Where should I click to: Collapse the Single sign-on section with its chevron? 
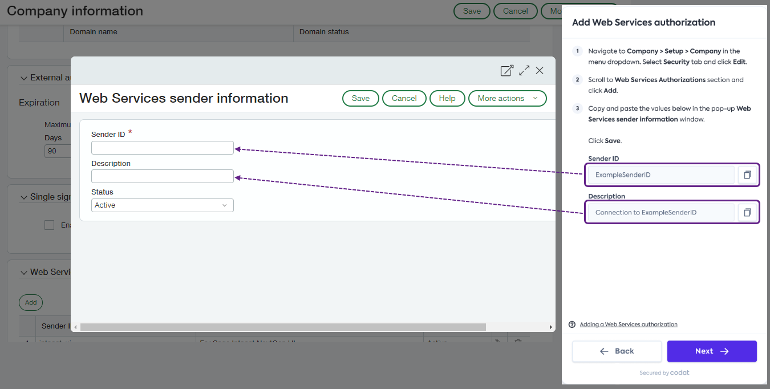coord(24,196)
